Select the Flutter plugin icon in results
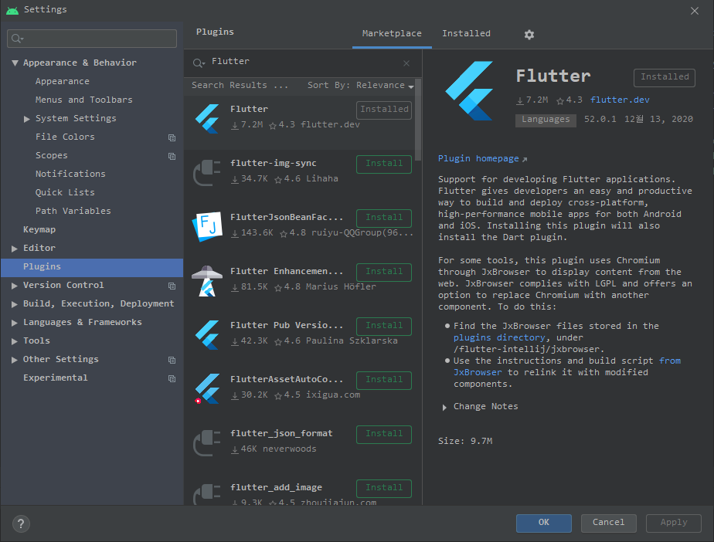This screenshot has height=542, width=714. [x=207, y=118]
